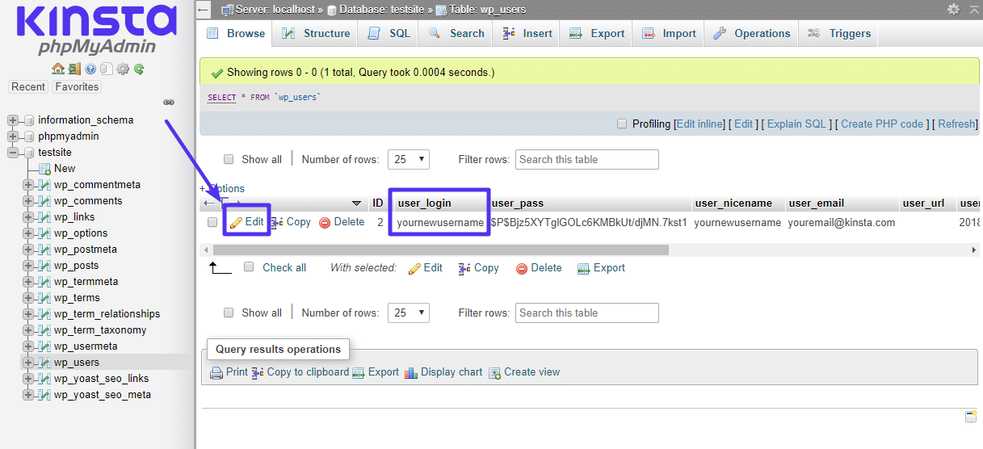983x449 pixels.
Task: Open the top Number of rows dropdown
Action: [409, 160]
